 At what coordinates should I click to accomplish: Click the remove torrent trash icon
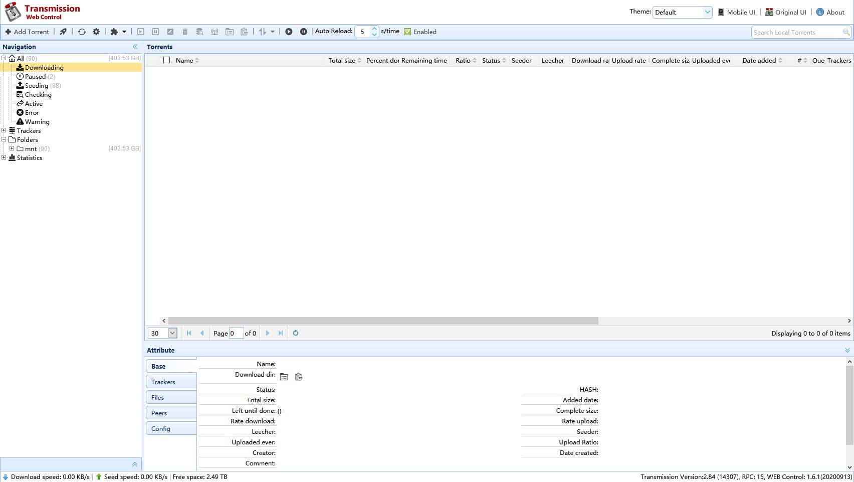click(185, 31)
